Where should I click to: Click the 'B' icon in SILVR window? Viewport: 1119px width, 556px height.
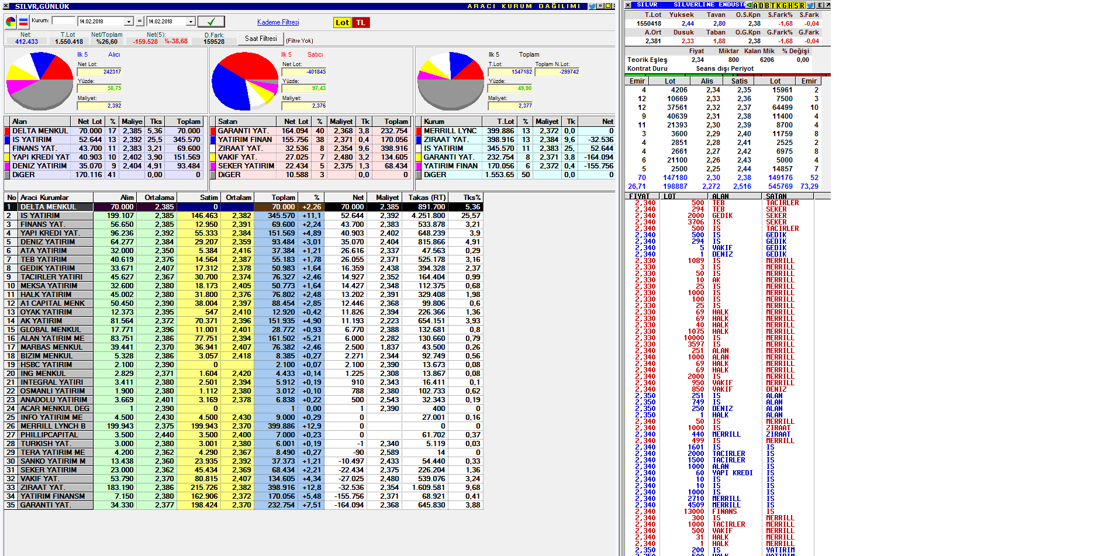[767, 5]
